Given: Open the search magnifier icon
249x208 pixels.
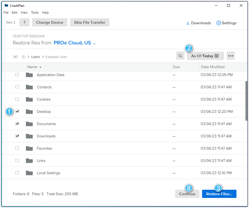Looking at the screenshot, I should point(180,56).
